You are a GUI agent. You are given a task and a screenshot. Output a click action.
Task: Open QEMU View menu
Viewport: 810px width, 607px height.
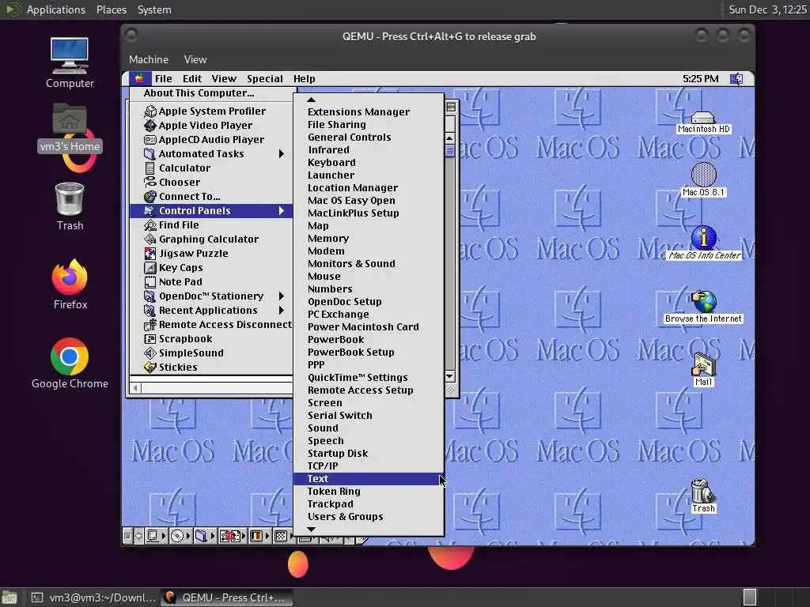[x=195, y=59]
